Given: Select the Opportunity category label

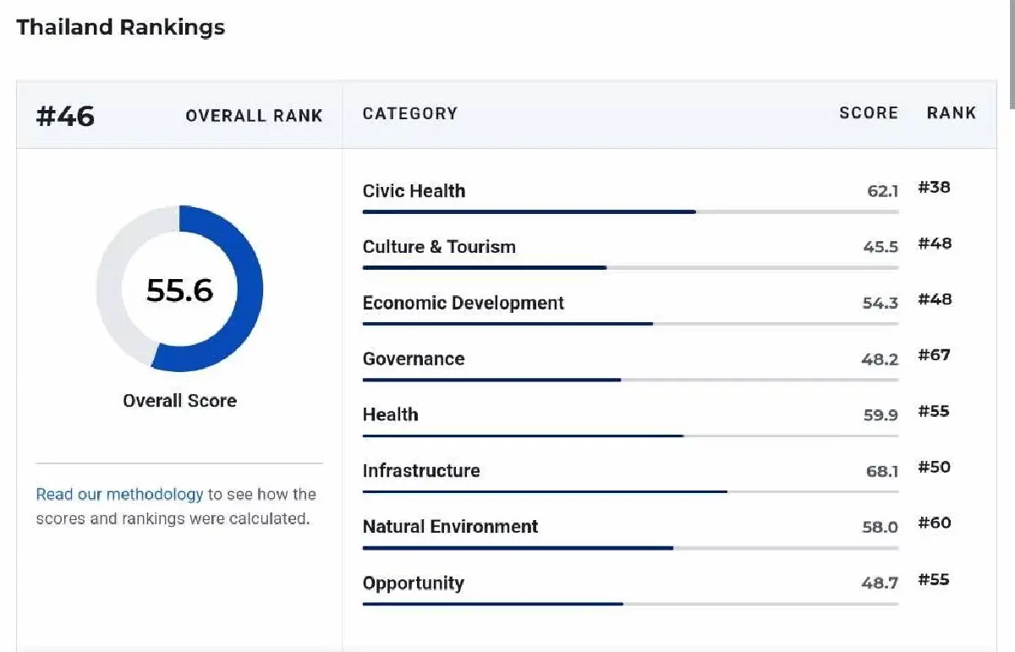Looking at the screenshot, I should click(414, 583).
